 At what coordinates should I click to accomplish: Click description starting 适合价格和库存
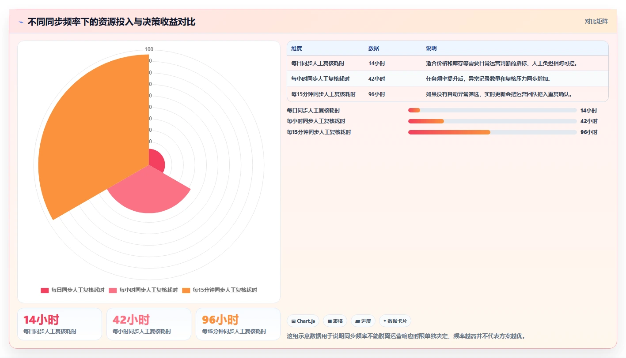click(502, 63)
